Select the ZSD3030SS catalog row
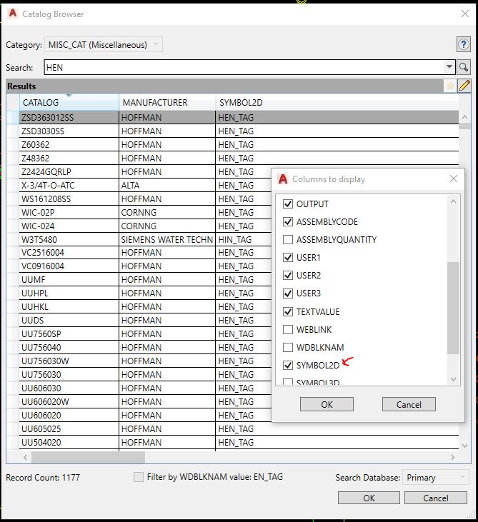This screenshot has height=522, width=478. [x=69, y=131]
